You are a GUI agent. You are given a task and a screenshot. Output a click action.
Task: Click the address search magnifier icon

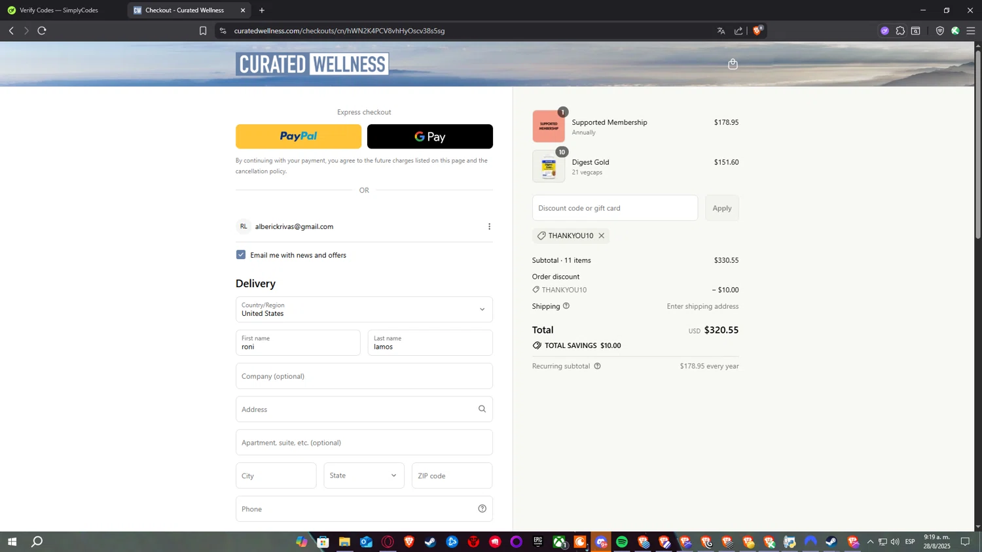482,409
